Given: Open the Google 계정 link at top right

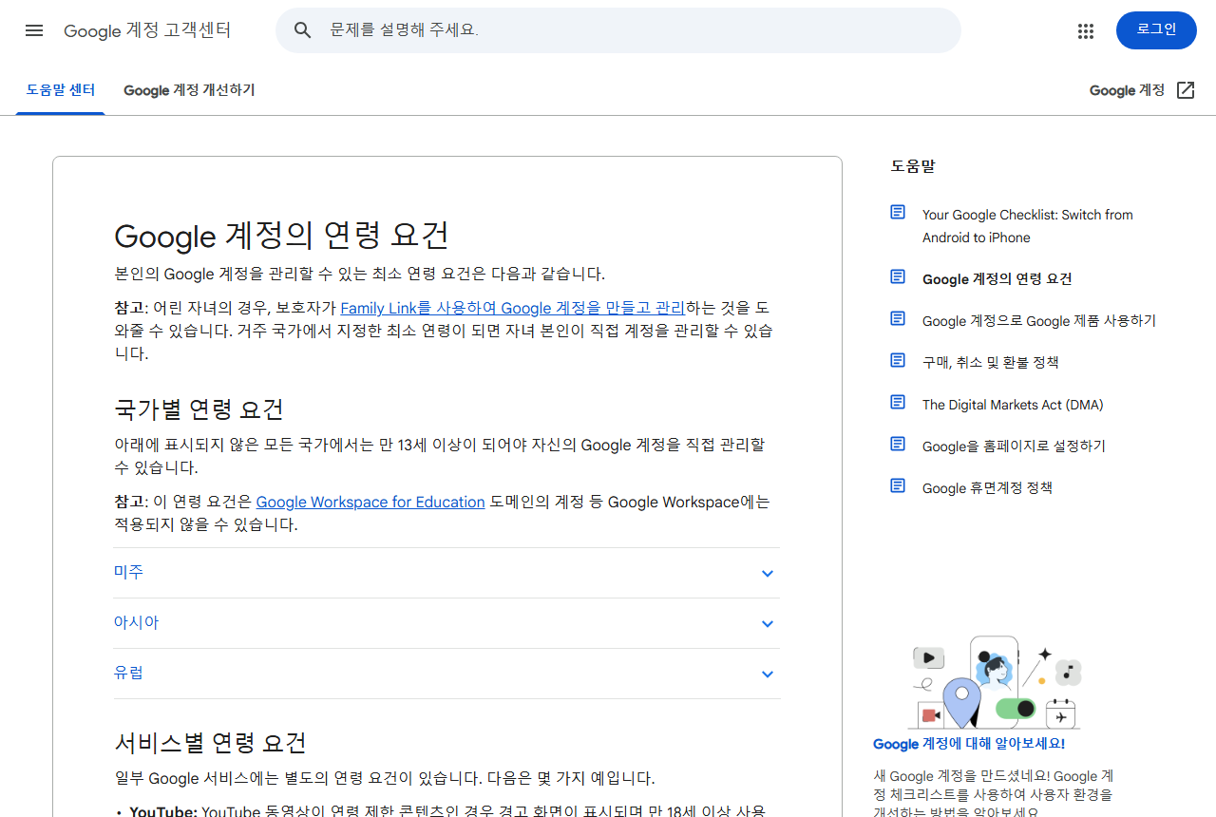Looking at the screenshot, I should [x=1127, y=90].
